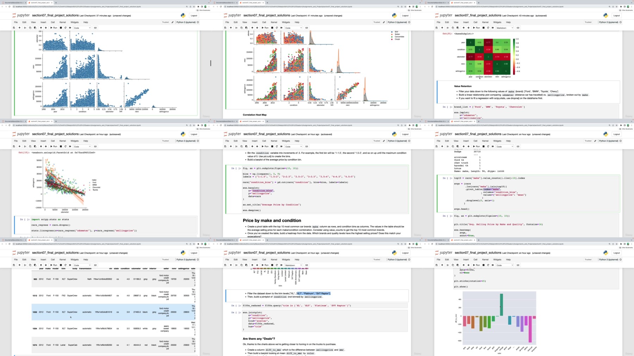Open Kernel menu in colored pairplot window
This screenshot has height=356, width=634.
(x=274, y=22)
